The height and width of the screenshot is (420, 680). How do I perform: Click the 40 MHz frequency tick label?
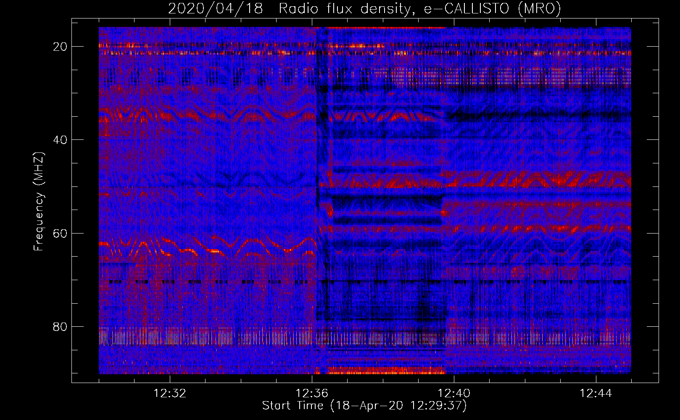click(x=60, y=140)
